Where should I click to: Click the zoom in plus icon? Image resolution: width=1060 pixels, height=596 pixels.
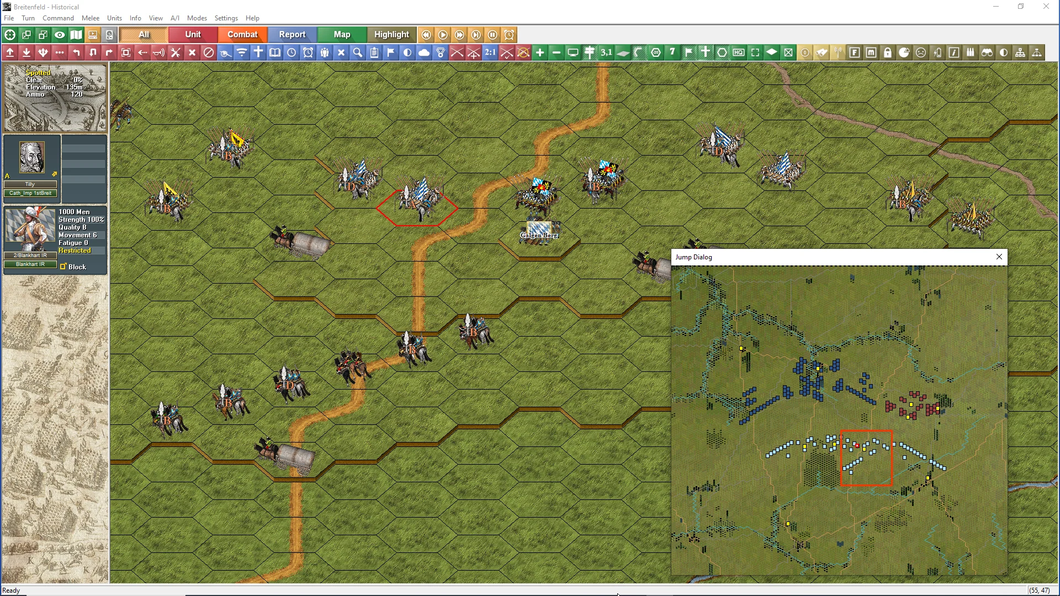click(x=540, y=53)
